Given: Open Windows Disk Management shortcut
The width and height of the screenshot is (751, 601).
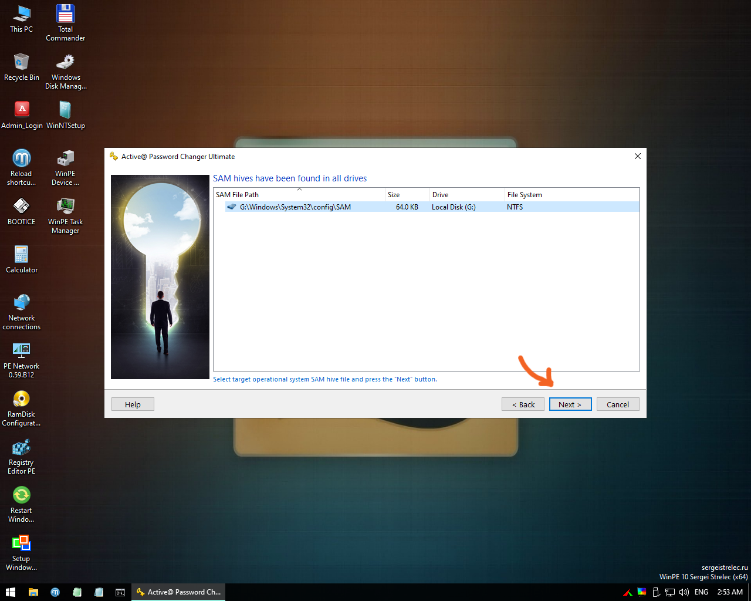Looking at the screenshot, I should 66,71.
